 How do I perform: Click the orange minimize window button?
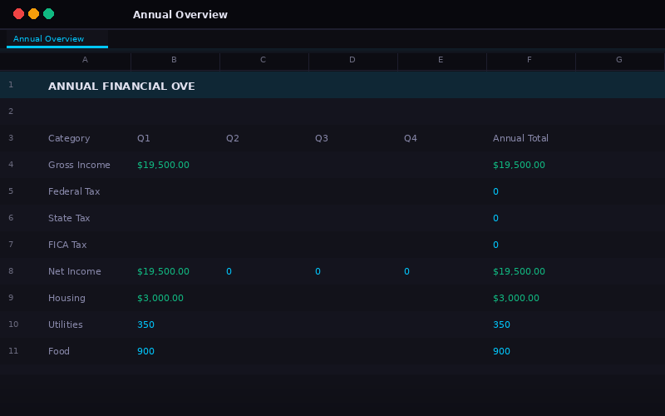33,14
